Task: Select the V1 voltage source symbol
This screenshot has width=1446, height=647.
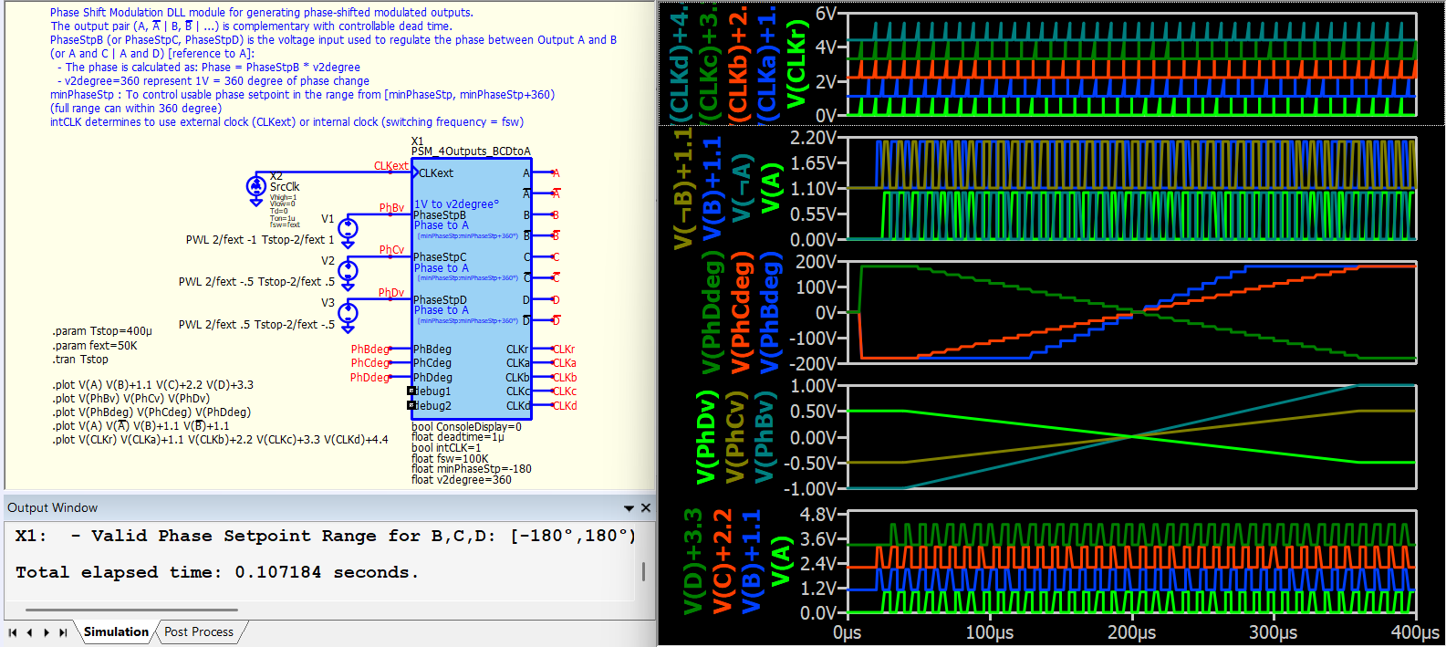Action: coord(348,229)
